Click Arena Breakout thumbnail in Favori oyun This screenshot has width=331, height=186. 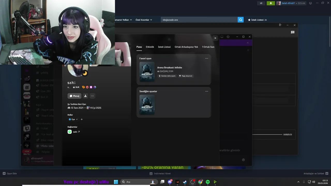click(147, 72)
